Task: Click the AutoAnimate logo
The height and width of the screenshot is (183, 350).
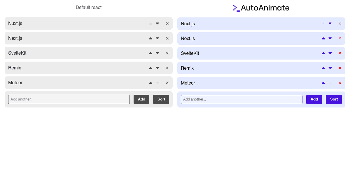Action: click(261, 8)
